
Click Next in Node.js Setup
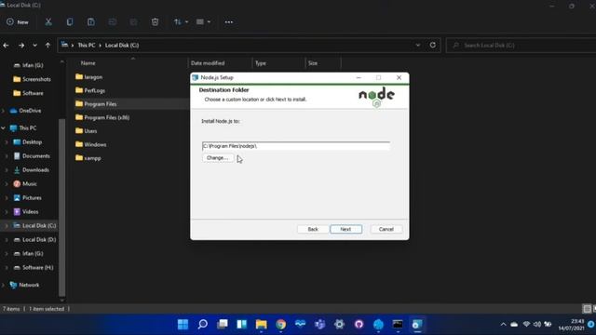pos(345,229)
